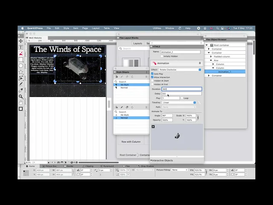Screen dimensions: 273x205
Task: Open Style Sheets panel options menu
Action: click(x=146, y=72)
